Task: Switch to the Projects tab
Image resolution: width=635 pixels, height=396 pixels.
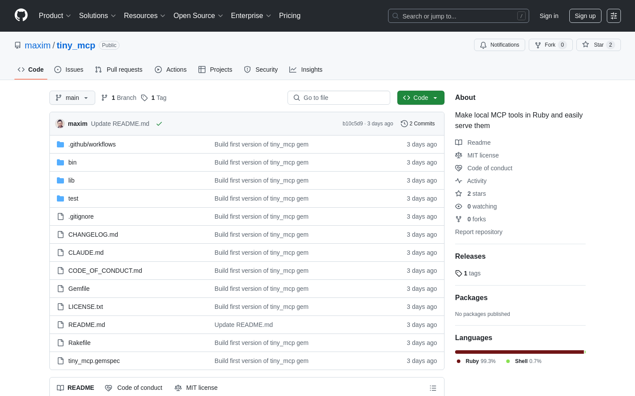Action: point(215,70)
